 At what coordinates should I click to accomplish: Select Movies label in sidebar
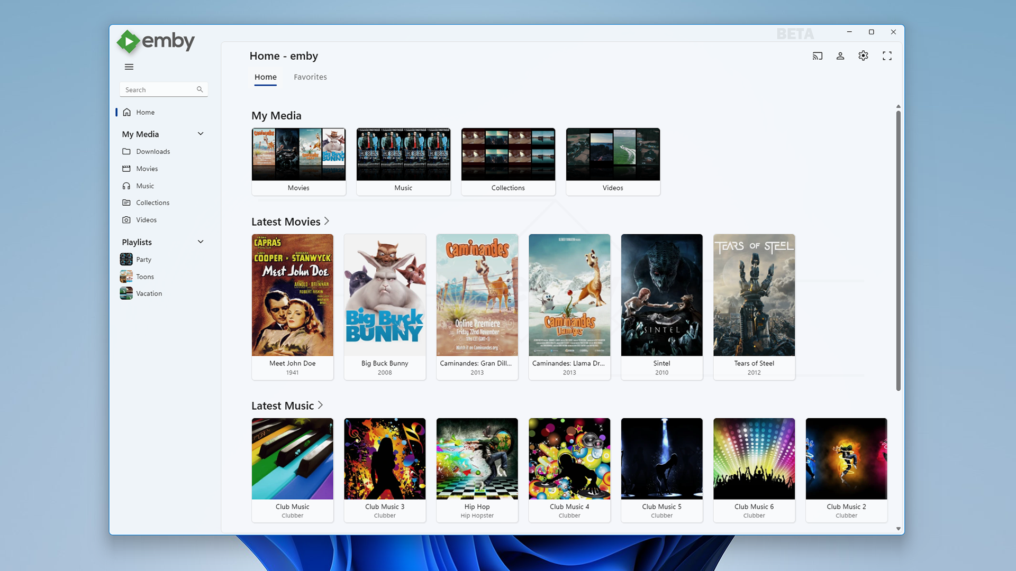[147, 169]
